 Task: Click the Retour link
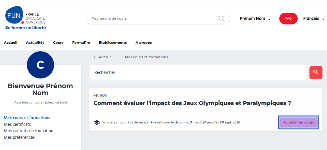105,57
